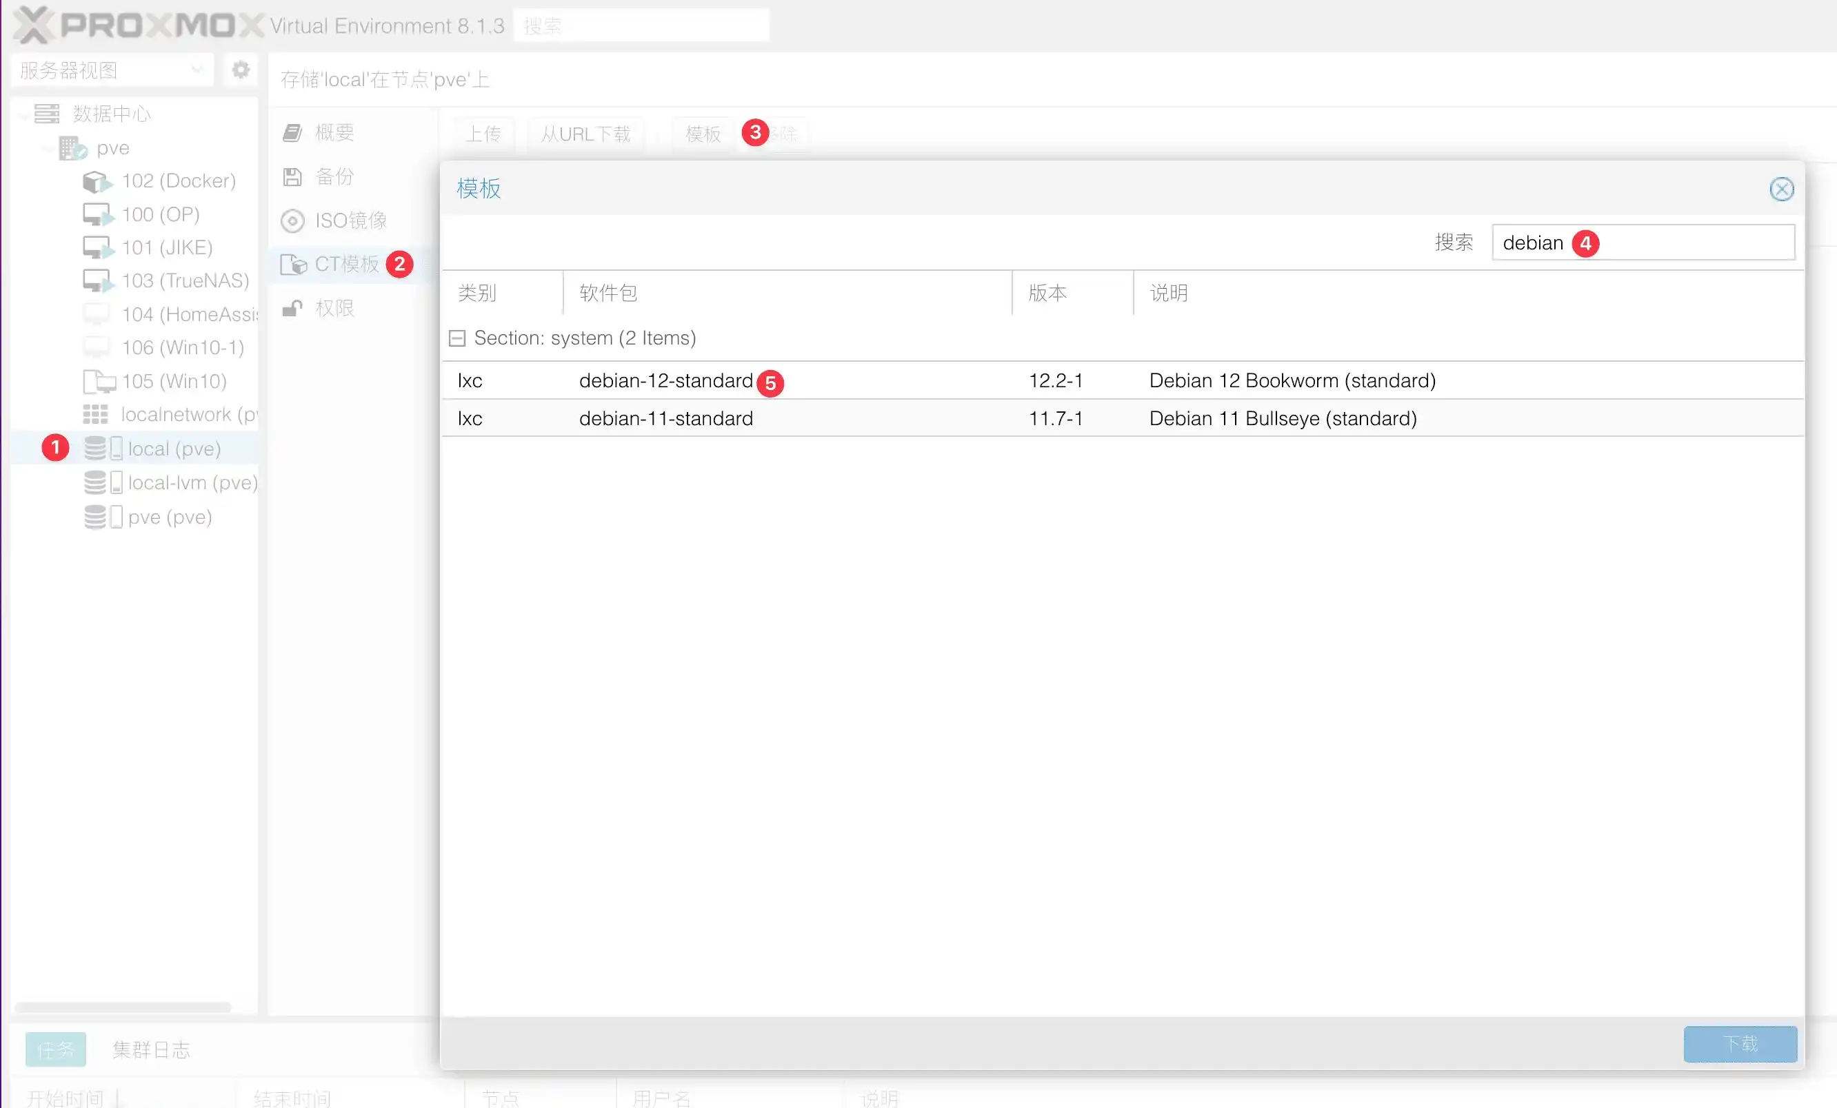The height and width of the screenshot is (1108, 1837).
Task: Open the 备份 floppy disk icon
Action: click(x=292, y=176)
